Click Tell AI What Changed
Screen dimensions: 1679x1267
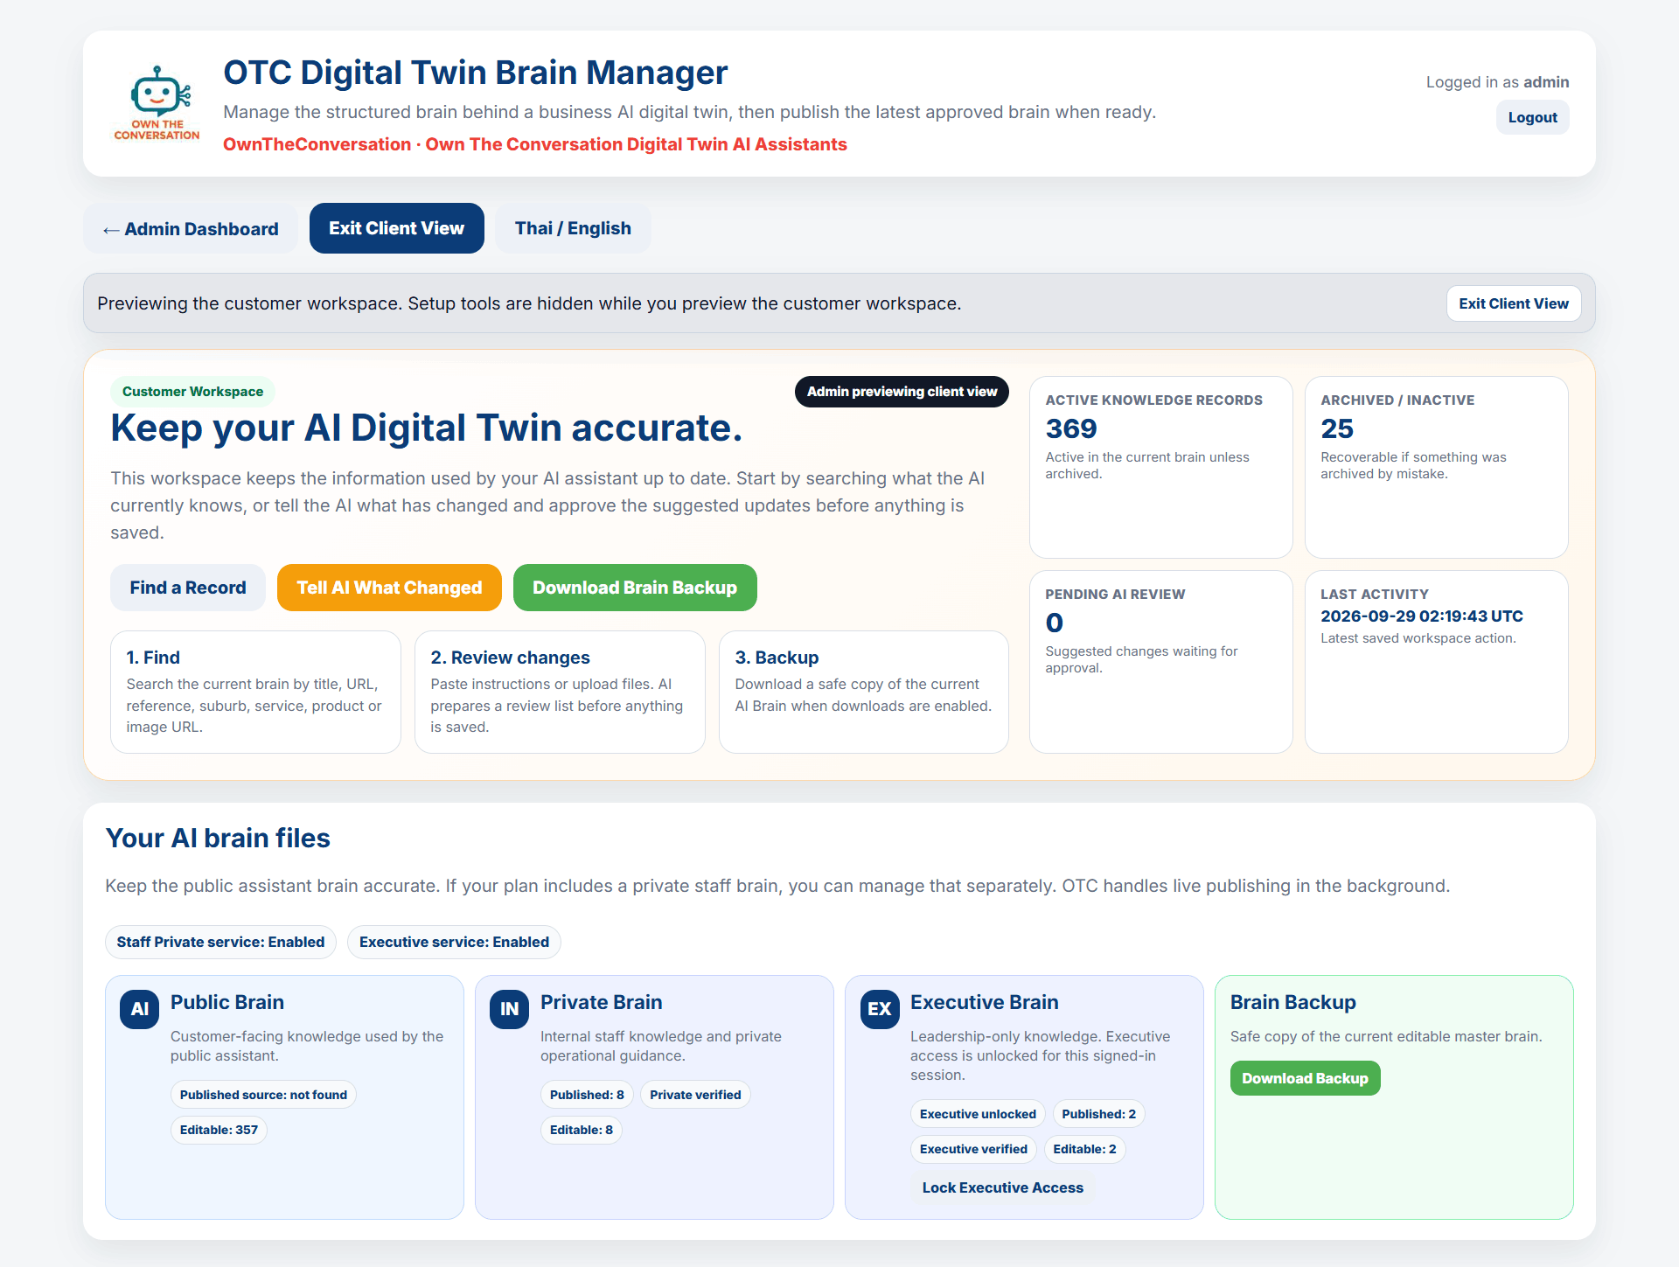389,588
